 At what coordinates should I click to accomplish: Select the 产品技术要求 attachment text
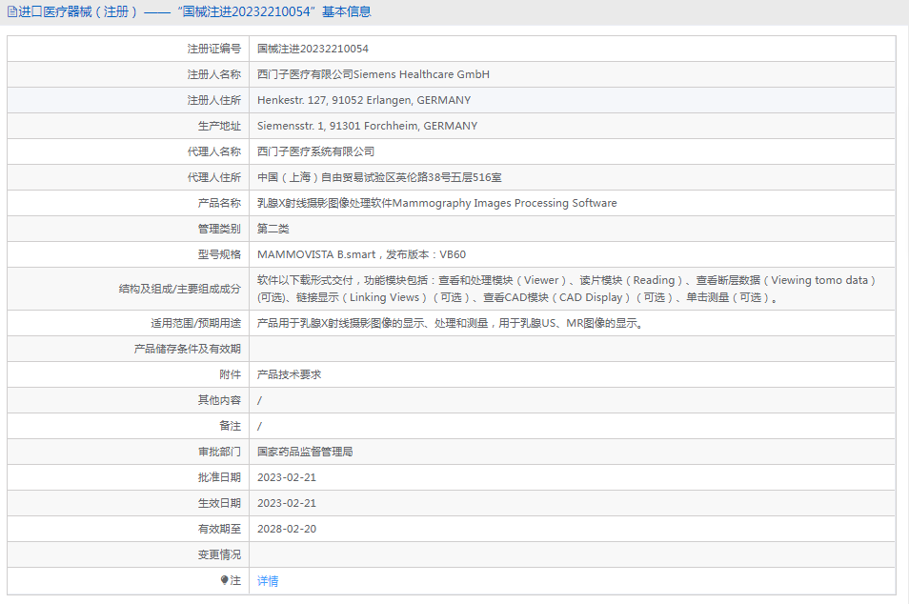(x=290, y=374)
